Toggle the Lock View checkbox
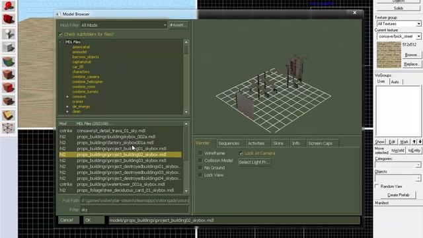The width and height of the screenshot is (423, 238). (x=200, y=175)
